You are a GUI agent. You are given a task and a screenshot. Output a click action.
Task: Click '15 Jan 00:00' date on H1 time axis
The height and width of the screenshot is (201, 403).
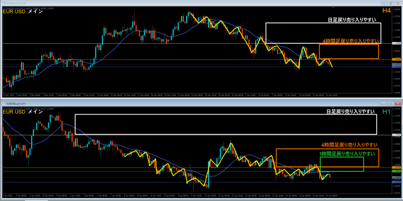click(x=332, y=195)
